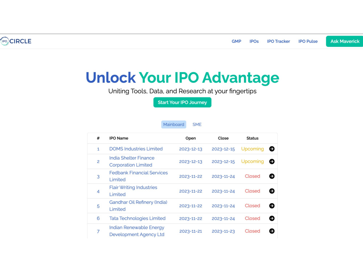The width and height of the screenshot is (363, 272).
Task: Click Closed status for Gandhar Oil Refinery
Action: tap(252, 206)
